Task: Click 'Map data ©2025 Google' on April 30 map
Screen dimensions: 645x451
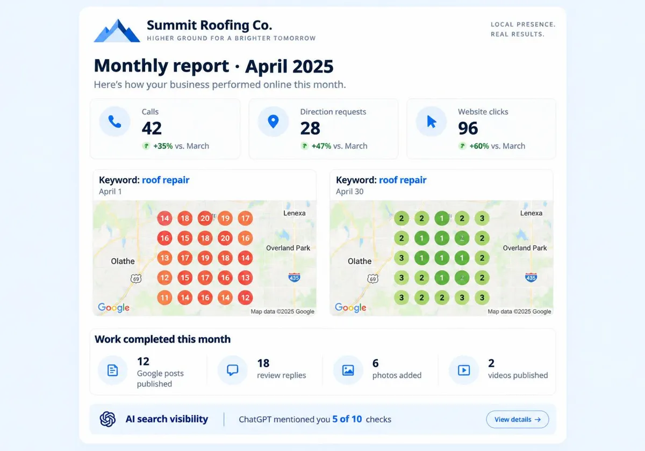Action: [x=520, y=311]
